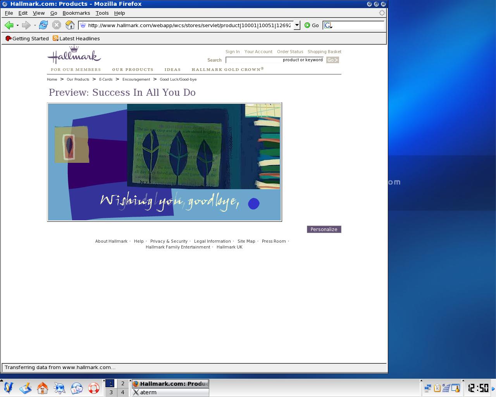Click the Hallmark product search field
Image resolution: width=496 pixels, height=397 pixels.
tap(275, 60)
